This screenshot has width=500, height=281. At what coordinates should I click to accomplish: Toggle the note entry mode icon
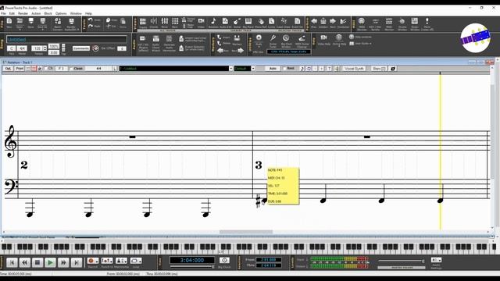click(302, 69)
